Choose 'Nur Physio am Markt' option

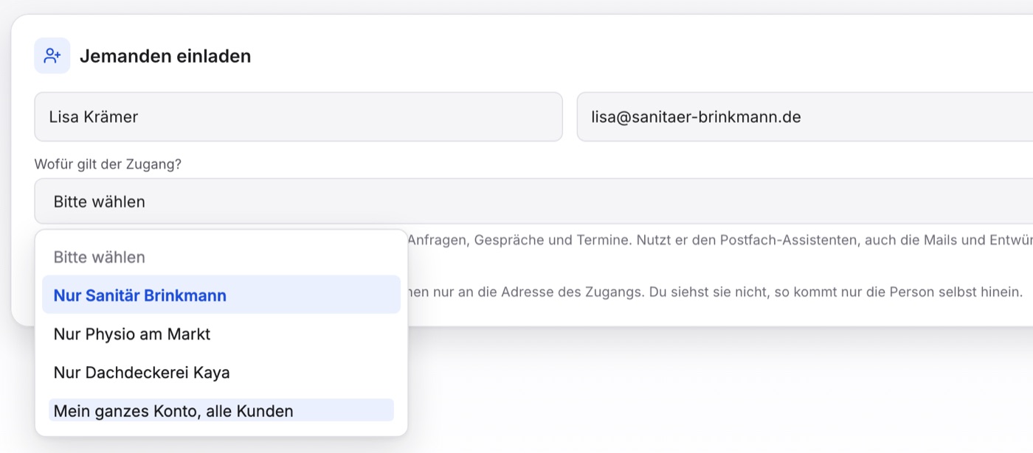[x=221, y=334]
